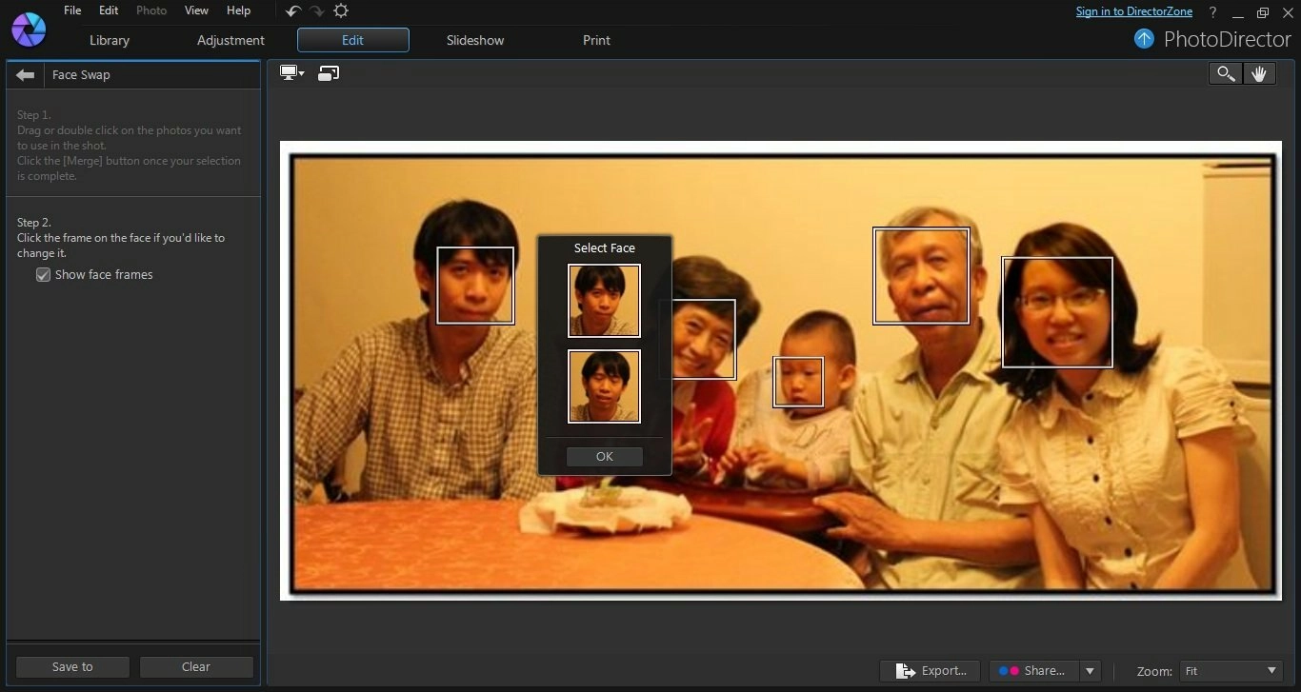1301x692 pixels.
Task: Open preferences with the gear icon
Action: pos(341,11)
